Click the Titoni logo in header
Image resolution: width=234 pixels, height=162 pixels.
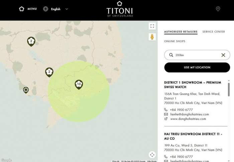point(120,9)
